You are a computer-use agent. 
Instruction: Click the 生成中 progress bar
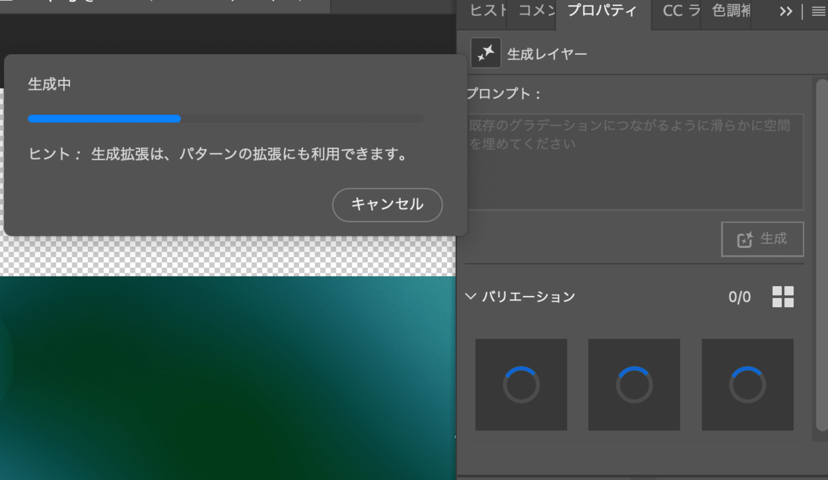pos(226,119)
